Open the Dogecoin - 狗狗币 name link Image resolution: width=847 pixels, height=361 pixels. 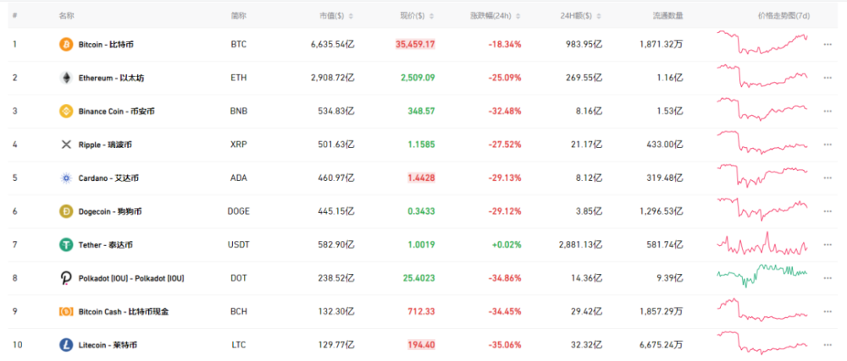pyautogui.click(x=110, y=211)
